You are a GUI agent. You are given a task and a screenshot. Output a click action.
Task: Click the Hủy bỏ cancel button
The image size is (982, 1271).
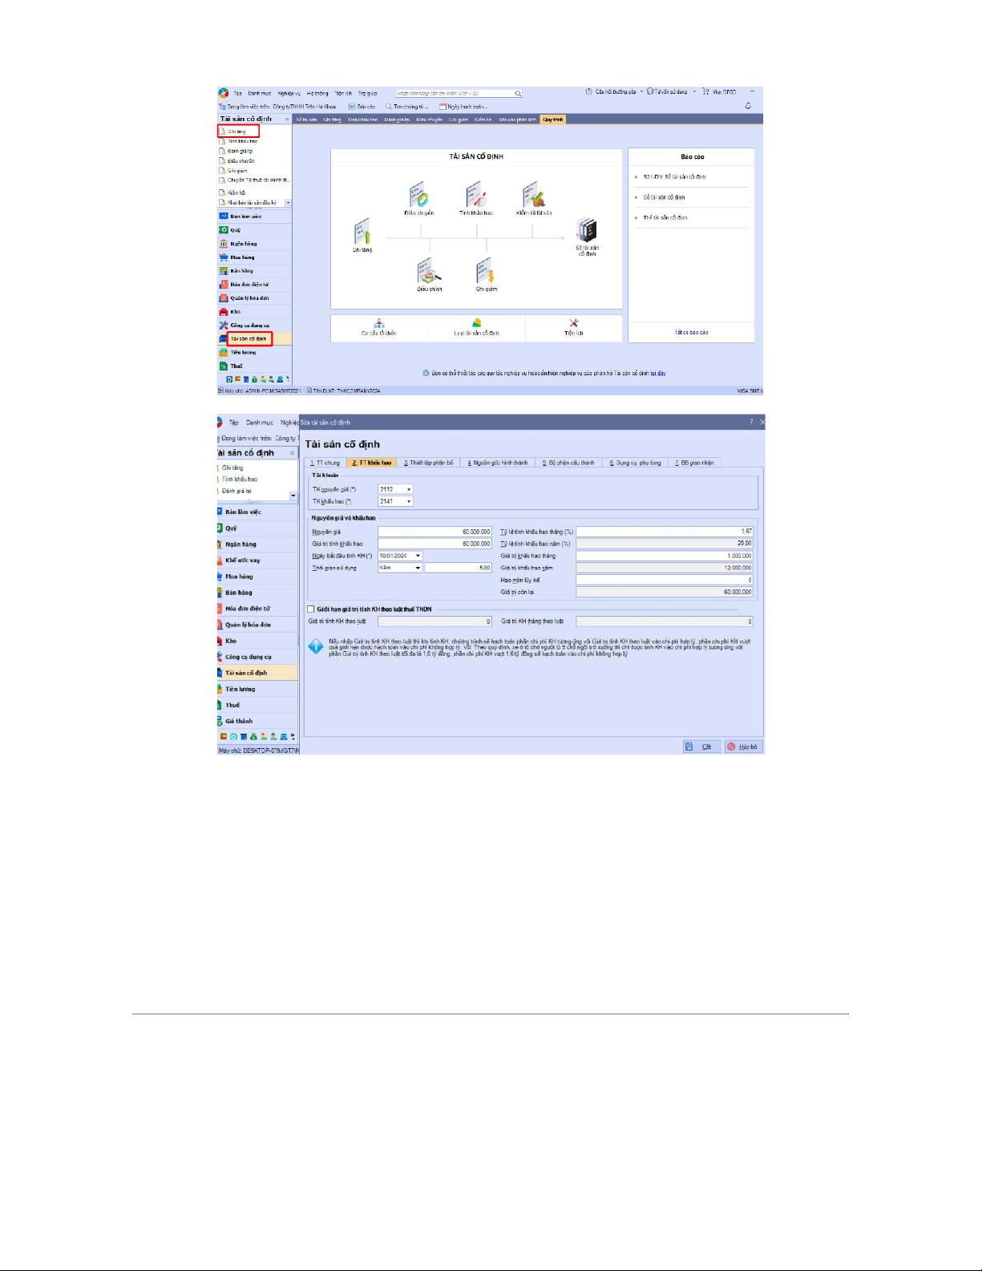(x=742, y=747)
